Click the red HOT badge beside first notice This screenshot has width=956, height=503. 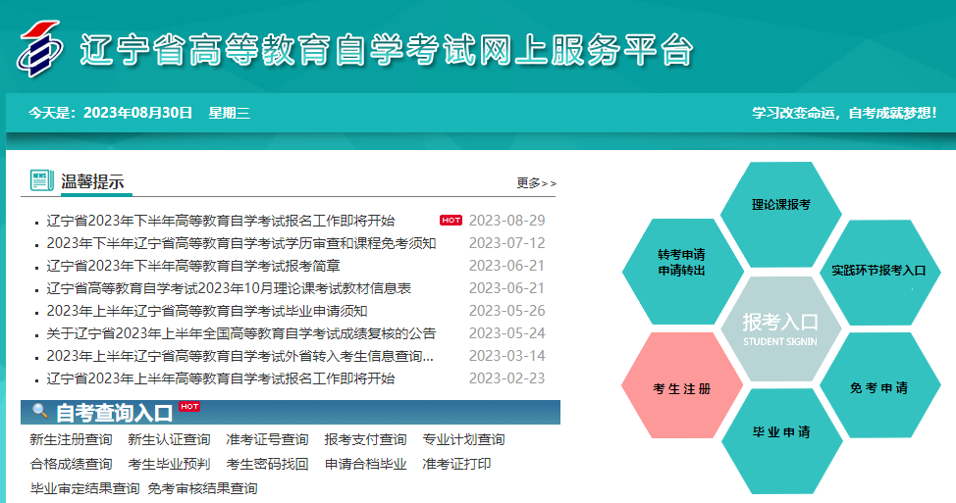coord(451,221)
